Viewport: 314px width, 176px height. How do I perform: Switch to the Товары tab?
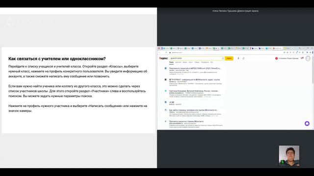pyautogui.click(x=197, y=62)
